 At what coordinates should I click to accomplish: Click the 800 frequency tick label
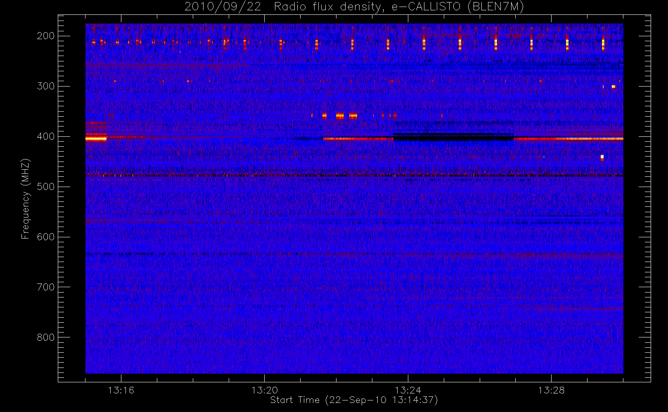click(46, 337)
